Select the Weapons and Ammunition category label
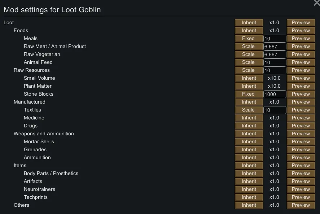The image size is (320, 214). (44, 134)
